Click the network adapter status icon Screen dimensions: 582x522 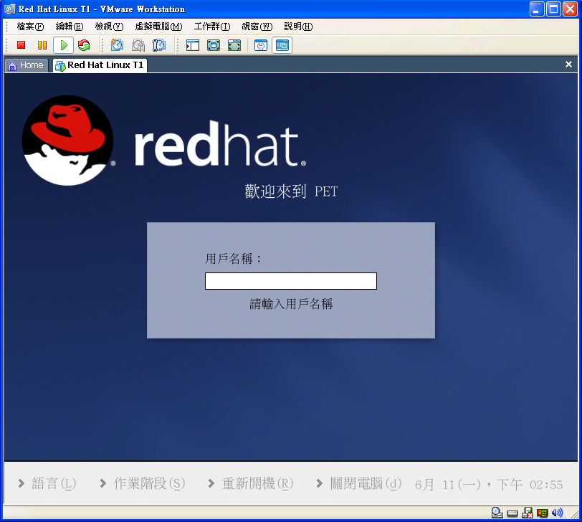click(x=527, y=513)
